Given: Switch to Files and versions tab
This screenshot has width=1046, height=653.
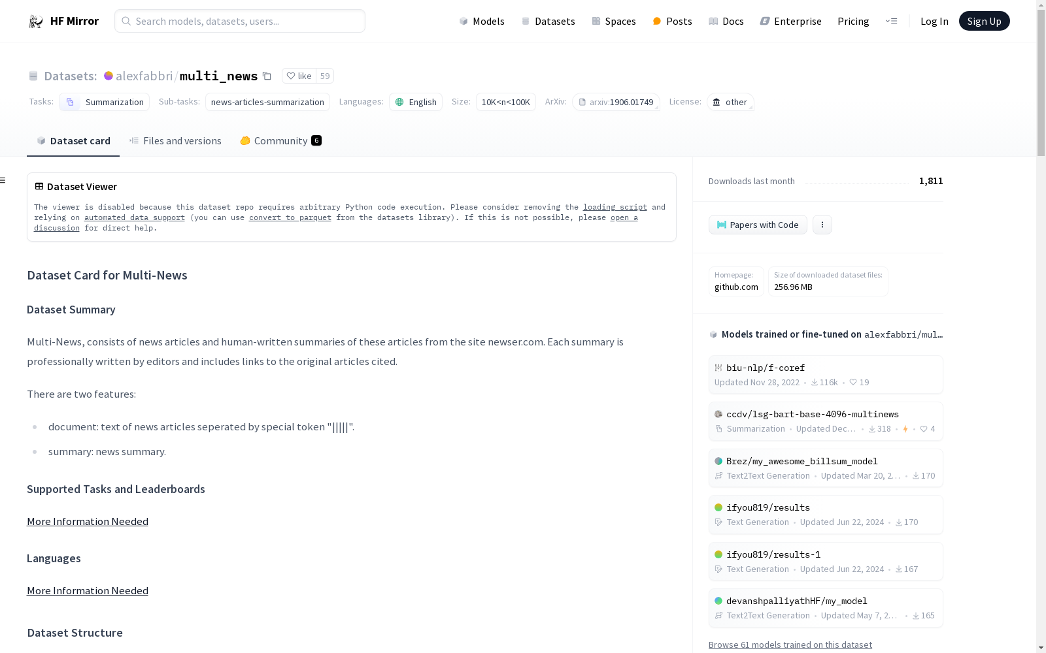Looking at the screenshot, I should point(175,141).
